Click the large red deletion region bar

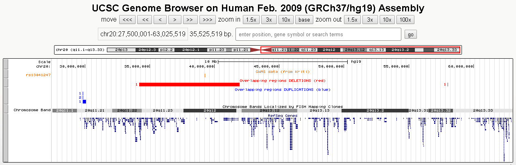[x=189, y=84]
